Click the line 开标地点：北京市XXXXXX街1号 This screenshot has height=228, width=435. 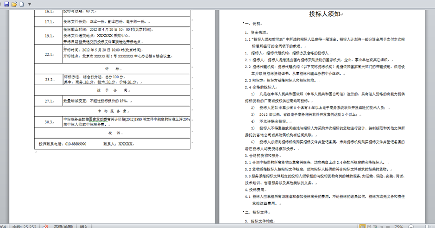pos(118,56)
